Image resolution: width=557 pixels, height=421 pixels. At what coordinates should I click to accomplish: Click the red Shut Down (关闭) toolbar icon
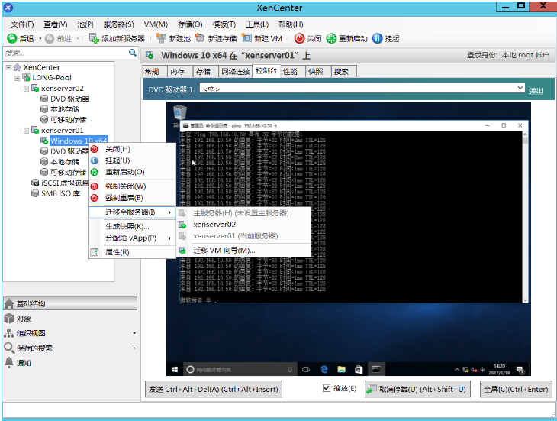click(299, 38)
